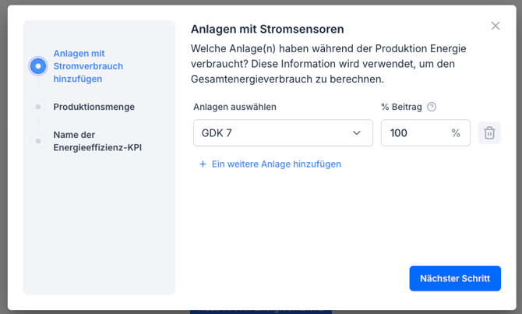
Task: Select 'Anlagen mit Stromverbrauch hinzufügen' step label
Action: click(x=88, y=66)
